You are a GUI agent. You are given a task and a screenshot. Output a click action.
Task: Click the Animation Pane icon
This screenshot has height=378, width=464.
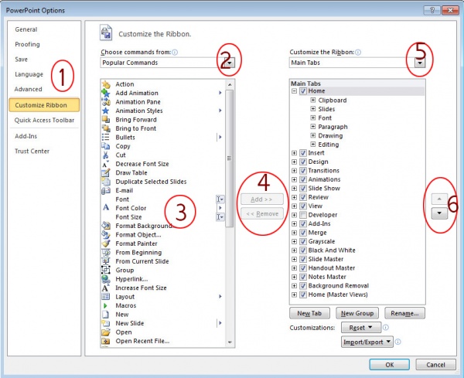point(106,102)
